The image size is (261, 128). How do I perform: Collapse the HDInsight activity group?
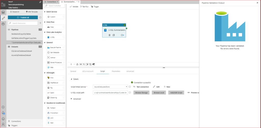tap(45, 73)
